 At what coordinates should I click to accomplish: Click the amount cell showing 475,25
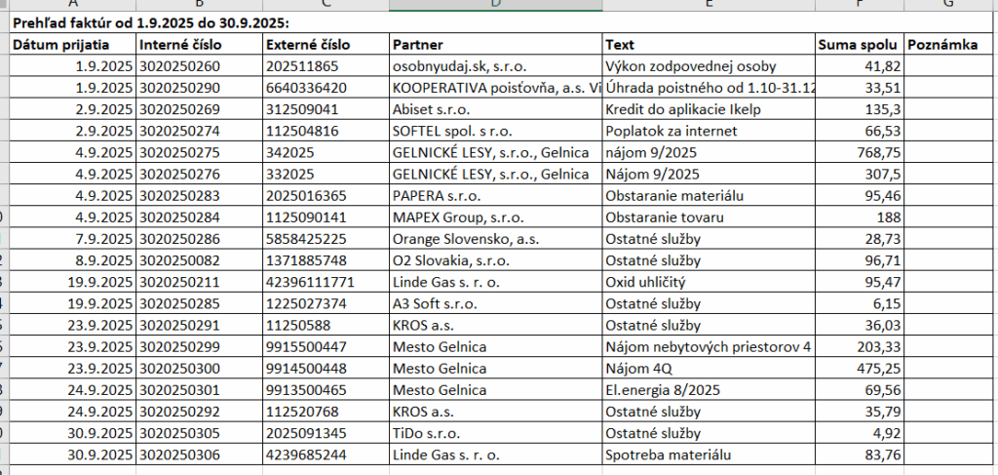coord(860,368)
